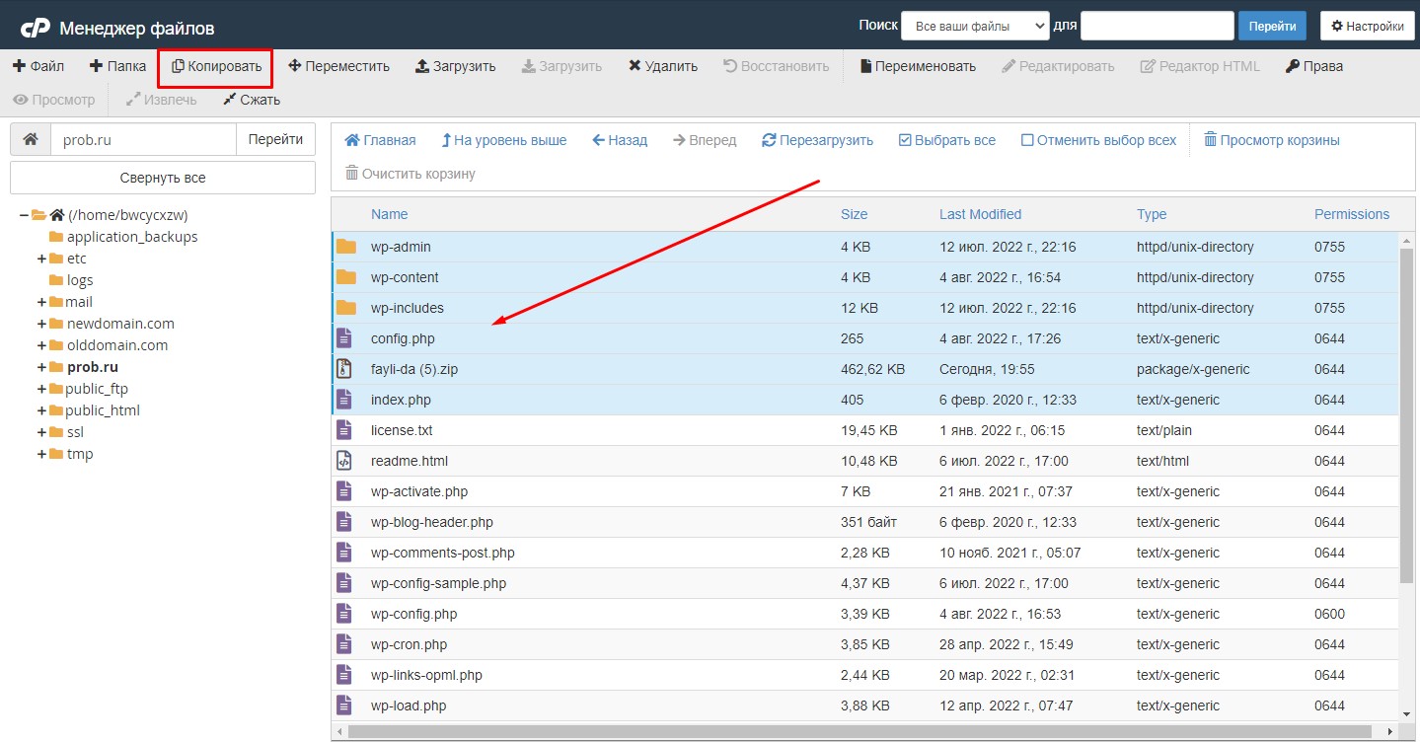Expand the etc folder in tree
Screen dimensions: 1420x742
click(41, 259)
